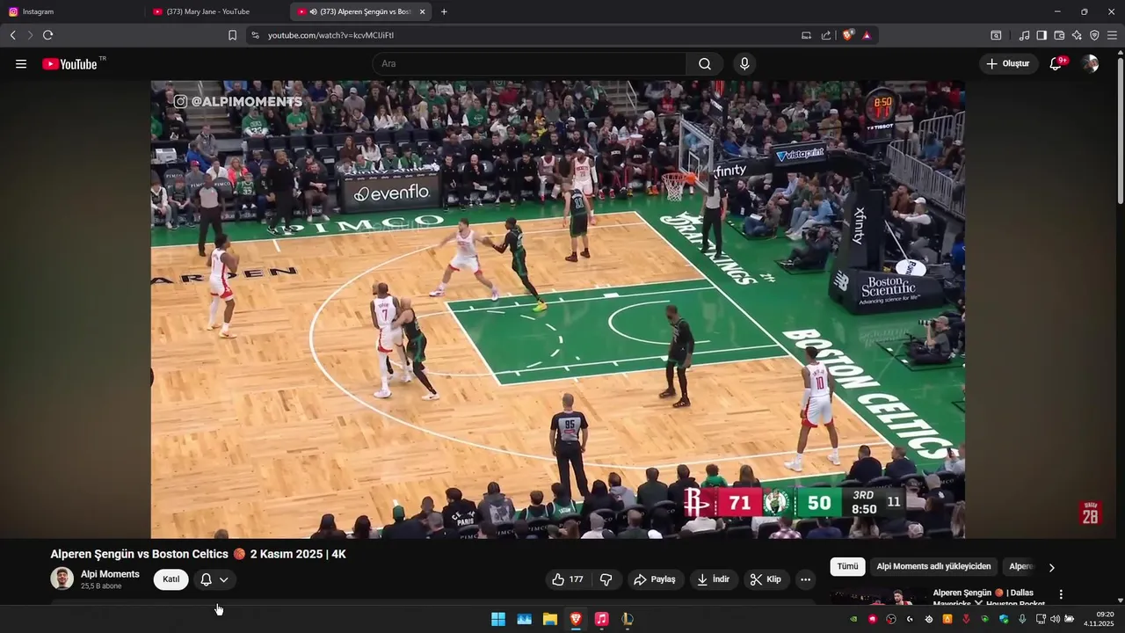
Task: Go back with the browser back arrow
Action: 12,35
